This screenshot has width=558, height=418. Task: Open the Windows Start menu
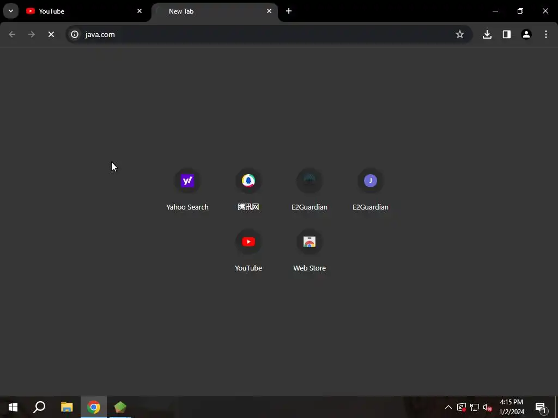13,407
